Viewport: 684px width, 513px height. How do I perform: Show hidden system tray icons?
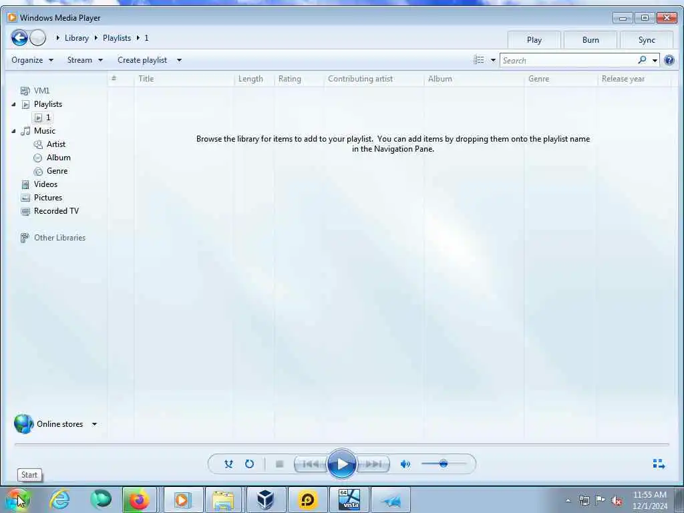[568, 500]
